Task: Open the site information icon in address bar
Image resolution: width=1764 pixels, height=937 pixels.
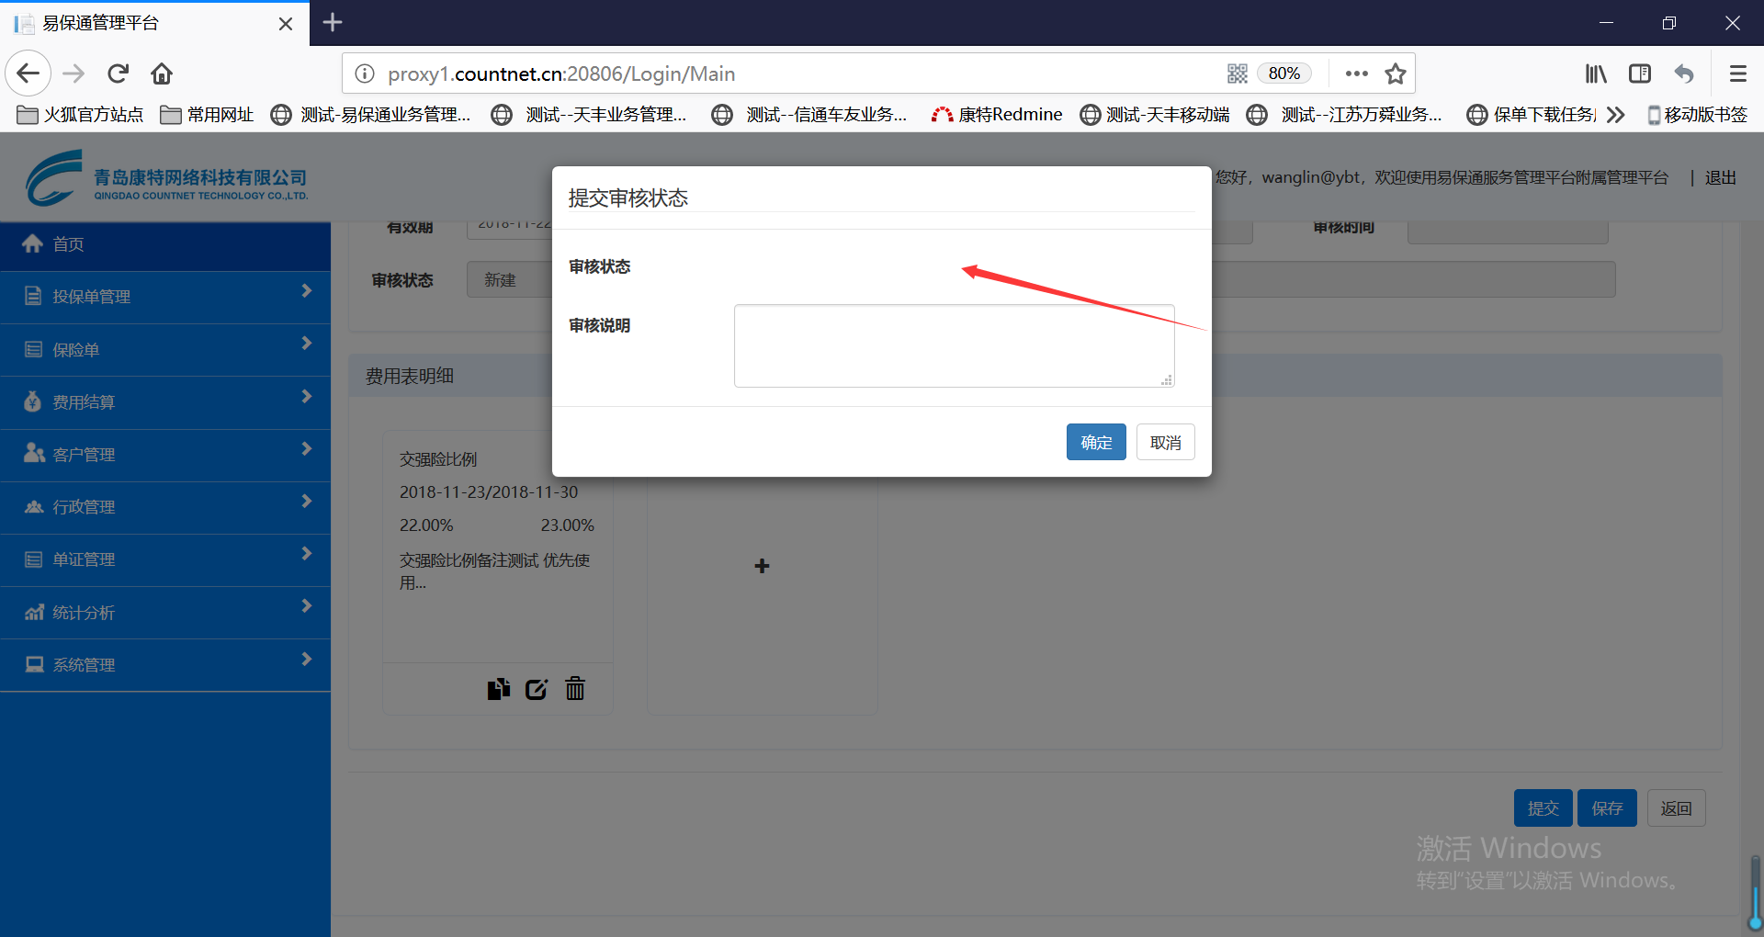Action: click(x=365, y=73)
